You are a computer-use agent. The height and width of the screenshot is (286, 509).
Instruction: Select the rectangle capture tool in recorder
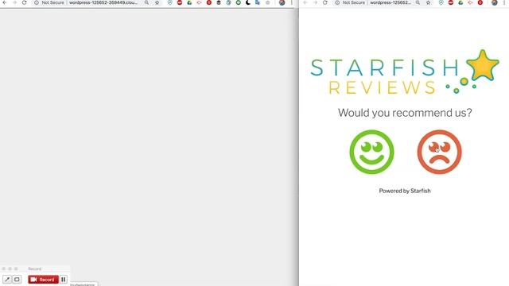pos(17,280)
